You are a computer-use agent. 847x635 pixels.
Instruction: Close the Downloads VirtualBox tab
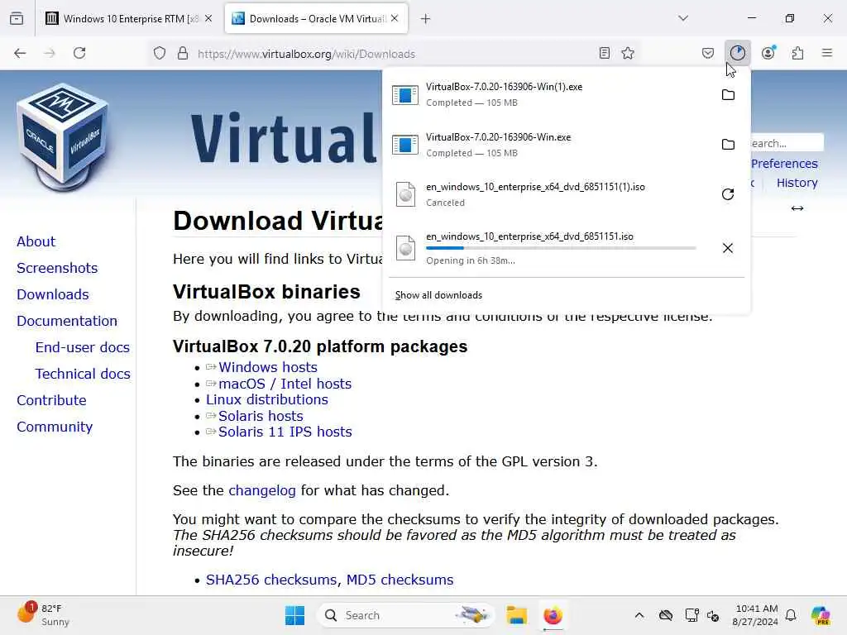click(x=395, y=18)
